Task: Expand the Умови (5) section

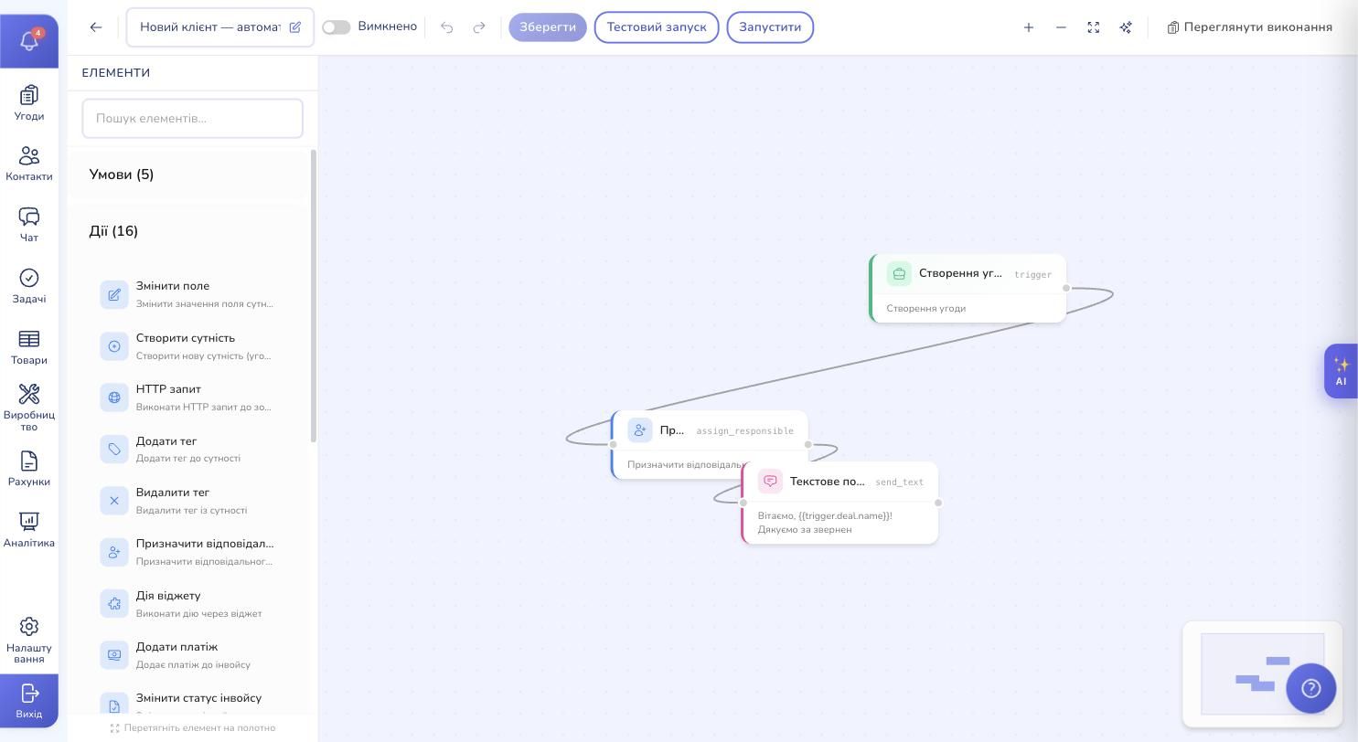Action: [189, 175]
